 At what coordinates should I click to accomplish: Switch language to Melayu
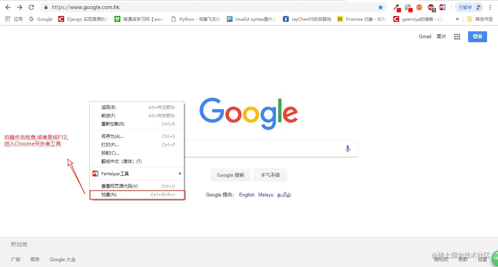pos(266,195)
